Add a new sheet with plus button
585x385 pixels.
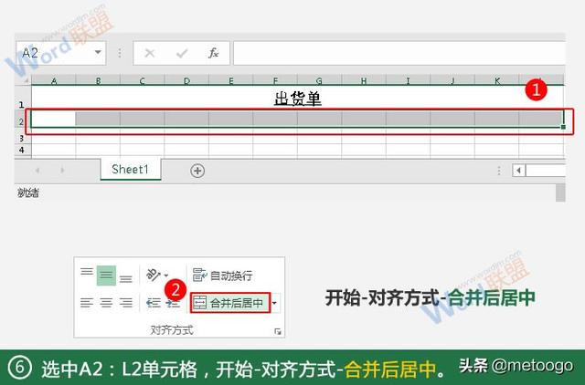[x=197, y=171]
